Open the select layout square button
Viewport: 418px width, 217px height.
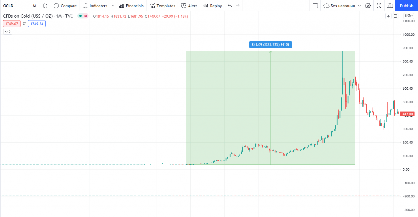[x=315, y=6]
